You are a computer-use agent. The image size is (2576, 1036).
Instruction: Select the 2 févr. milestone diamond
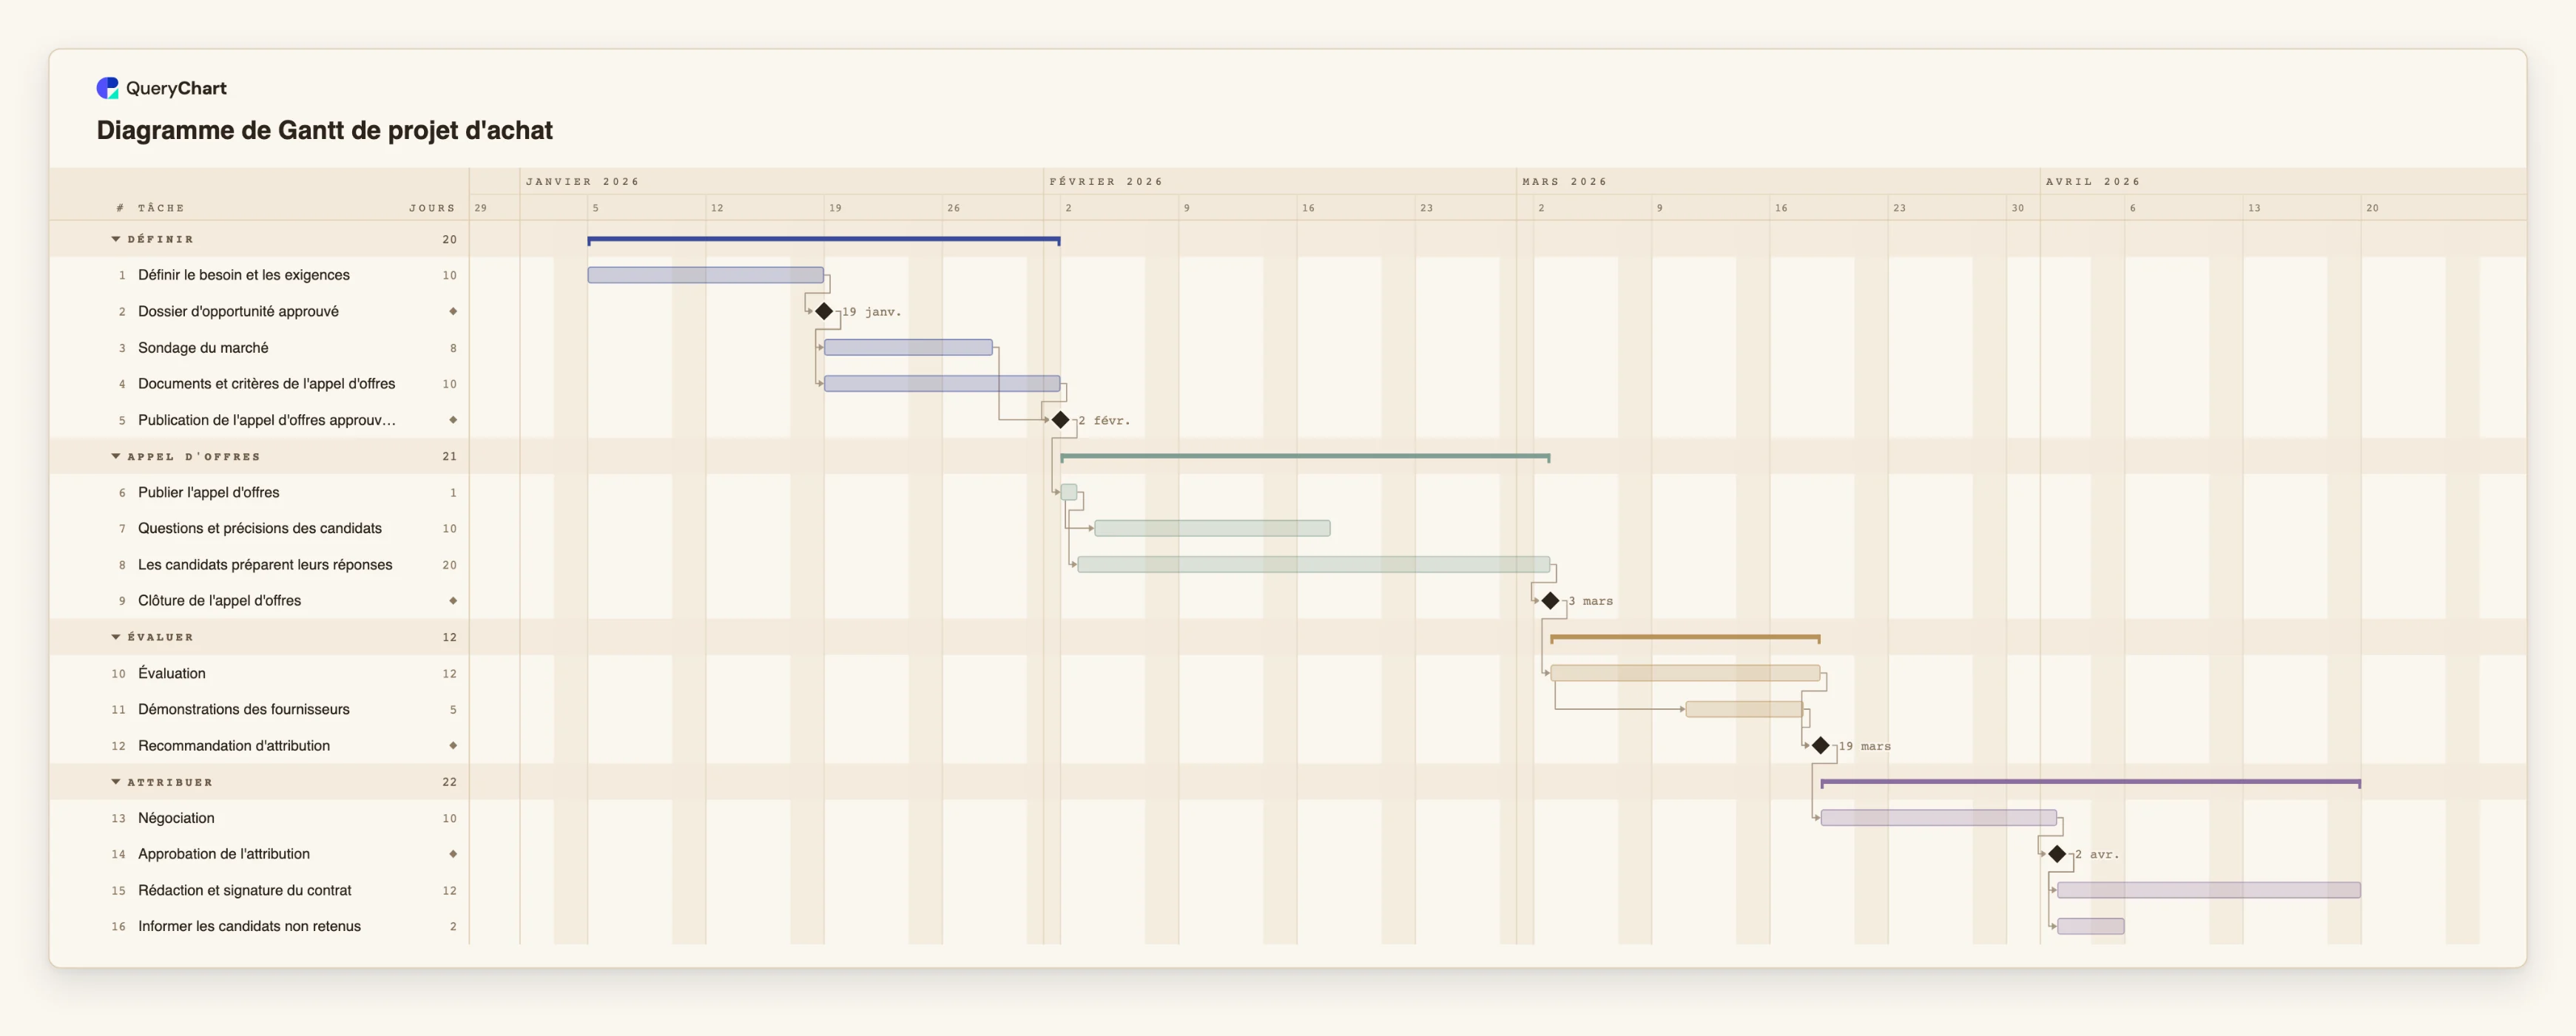[x=1061, y=420]
